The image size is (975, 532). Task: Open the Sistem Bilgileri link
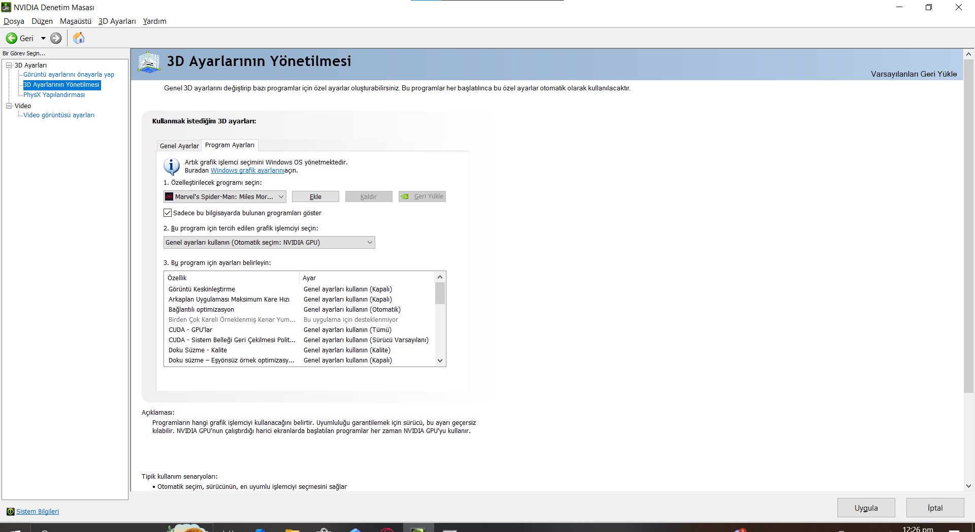[38, 511]
